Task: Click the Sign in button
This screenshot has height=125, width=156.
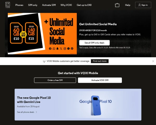Action: click(x=143, y=5)
